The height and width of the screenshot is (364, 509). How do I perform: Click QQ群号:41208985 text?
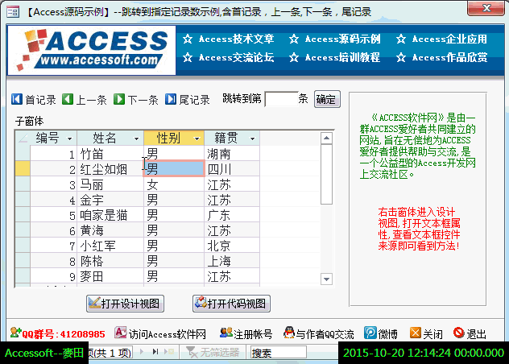pyautogui.click(x=64, y=334)
